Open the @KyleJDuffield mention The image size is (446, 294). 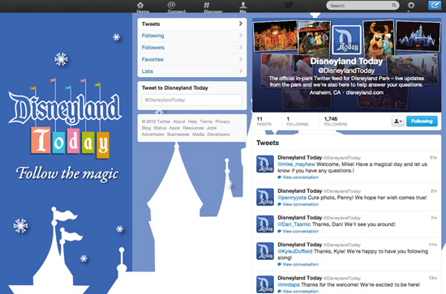pyautogui.click(x=295, y=251)
